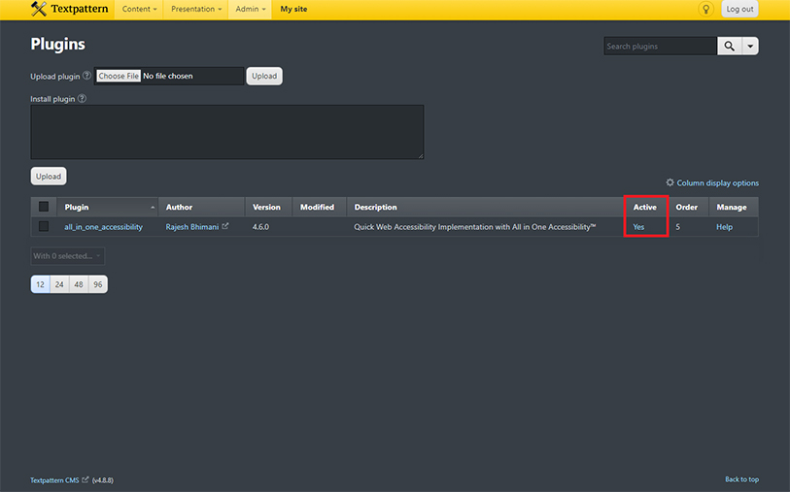Viewport: 790px width, 492px height.
Task: Click the magnifier search button
Action: click(729, 47)
